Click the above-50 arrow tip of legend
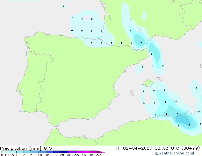Image resolution: width=202 pixels, height=156 pixels. click(101, 152)
